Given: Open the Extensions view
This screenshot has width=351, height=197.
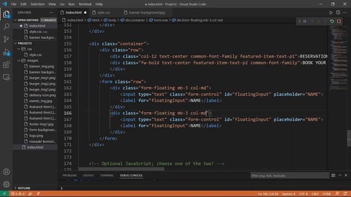Looking at the screenshot, I should [x=6, y=65].
